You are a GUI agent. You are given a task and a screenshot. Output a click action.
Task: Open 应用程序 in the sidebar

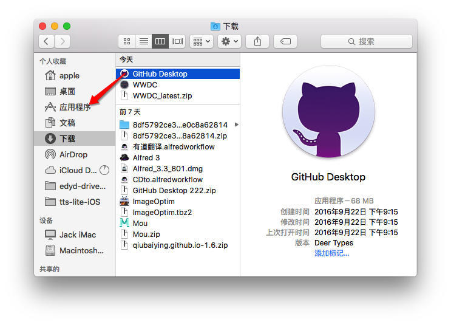[x=75, y=107]
